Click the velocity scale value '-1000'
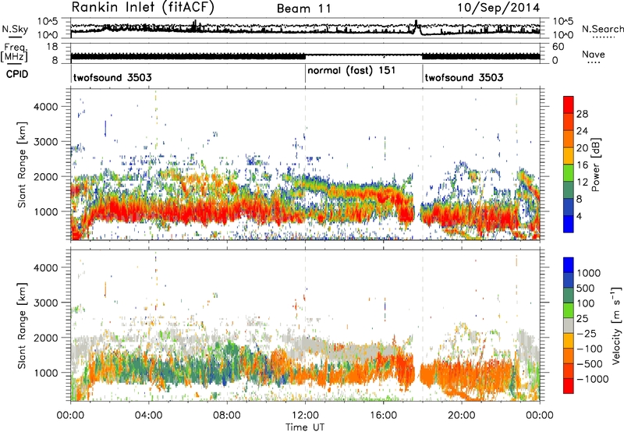The height and width of the screenshot is (432, 624). 593,379
